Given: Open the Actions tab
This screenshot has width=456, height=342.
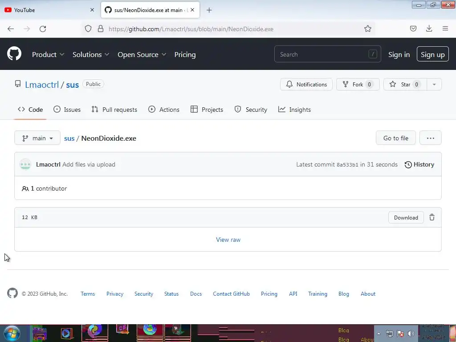Looking at the screenshot, I should pos(164,110).
